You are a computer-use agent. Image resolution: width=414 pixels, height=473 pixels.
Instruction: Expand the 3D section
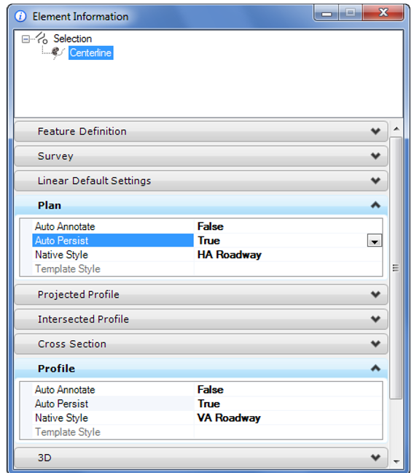pos(201,458)
